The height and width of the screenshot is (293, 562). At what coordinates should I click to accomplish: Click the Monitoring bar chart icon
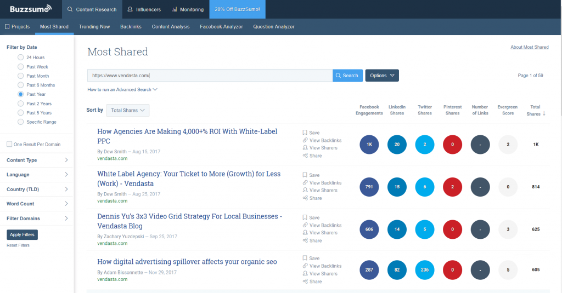174,9
